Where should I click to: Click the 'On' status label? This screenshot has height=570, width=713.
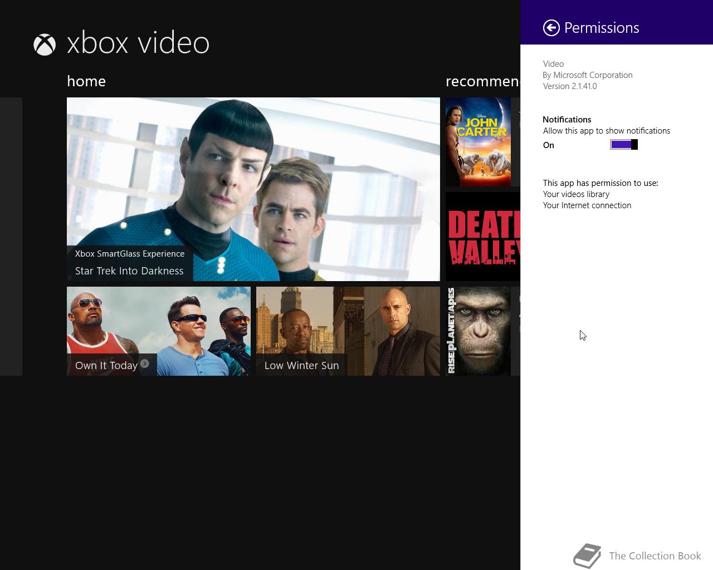[549, 145]
